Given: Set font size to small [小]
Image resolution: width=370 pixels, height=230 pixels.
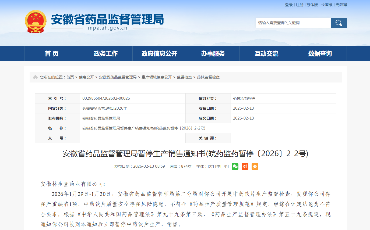Looking at the screenshot, I should coord(225,166).
